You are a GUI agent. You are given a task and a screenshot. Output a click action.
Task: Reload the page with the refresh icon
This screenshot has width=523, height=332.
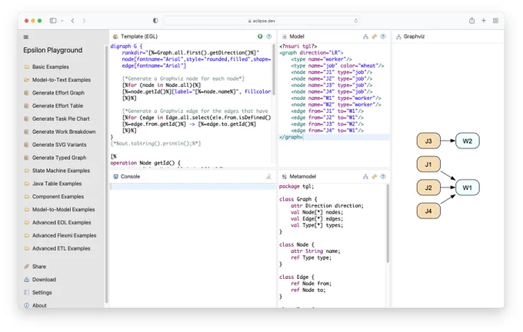point(356,21)
